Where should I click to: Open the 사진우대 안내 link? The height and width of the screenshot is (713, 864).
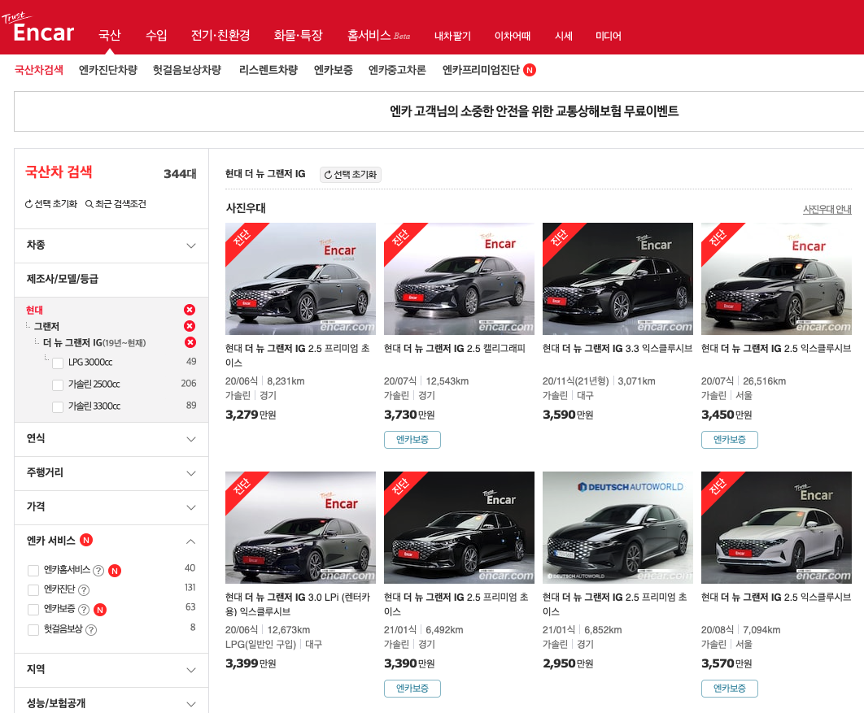827,209
